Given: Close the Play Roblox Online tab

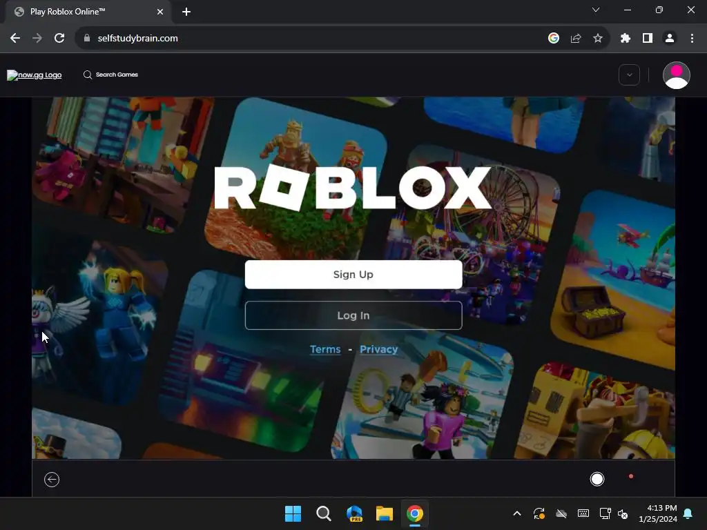Looking at the screenshot, I should click(x=160, y=12).
